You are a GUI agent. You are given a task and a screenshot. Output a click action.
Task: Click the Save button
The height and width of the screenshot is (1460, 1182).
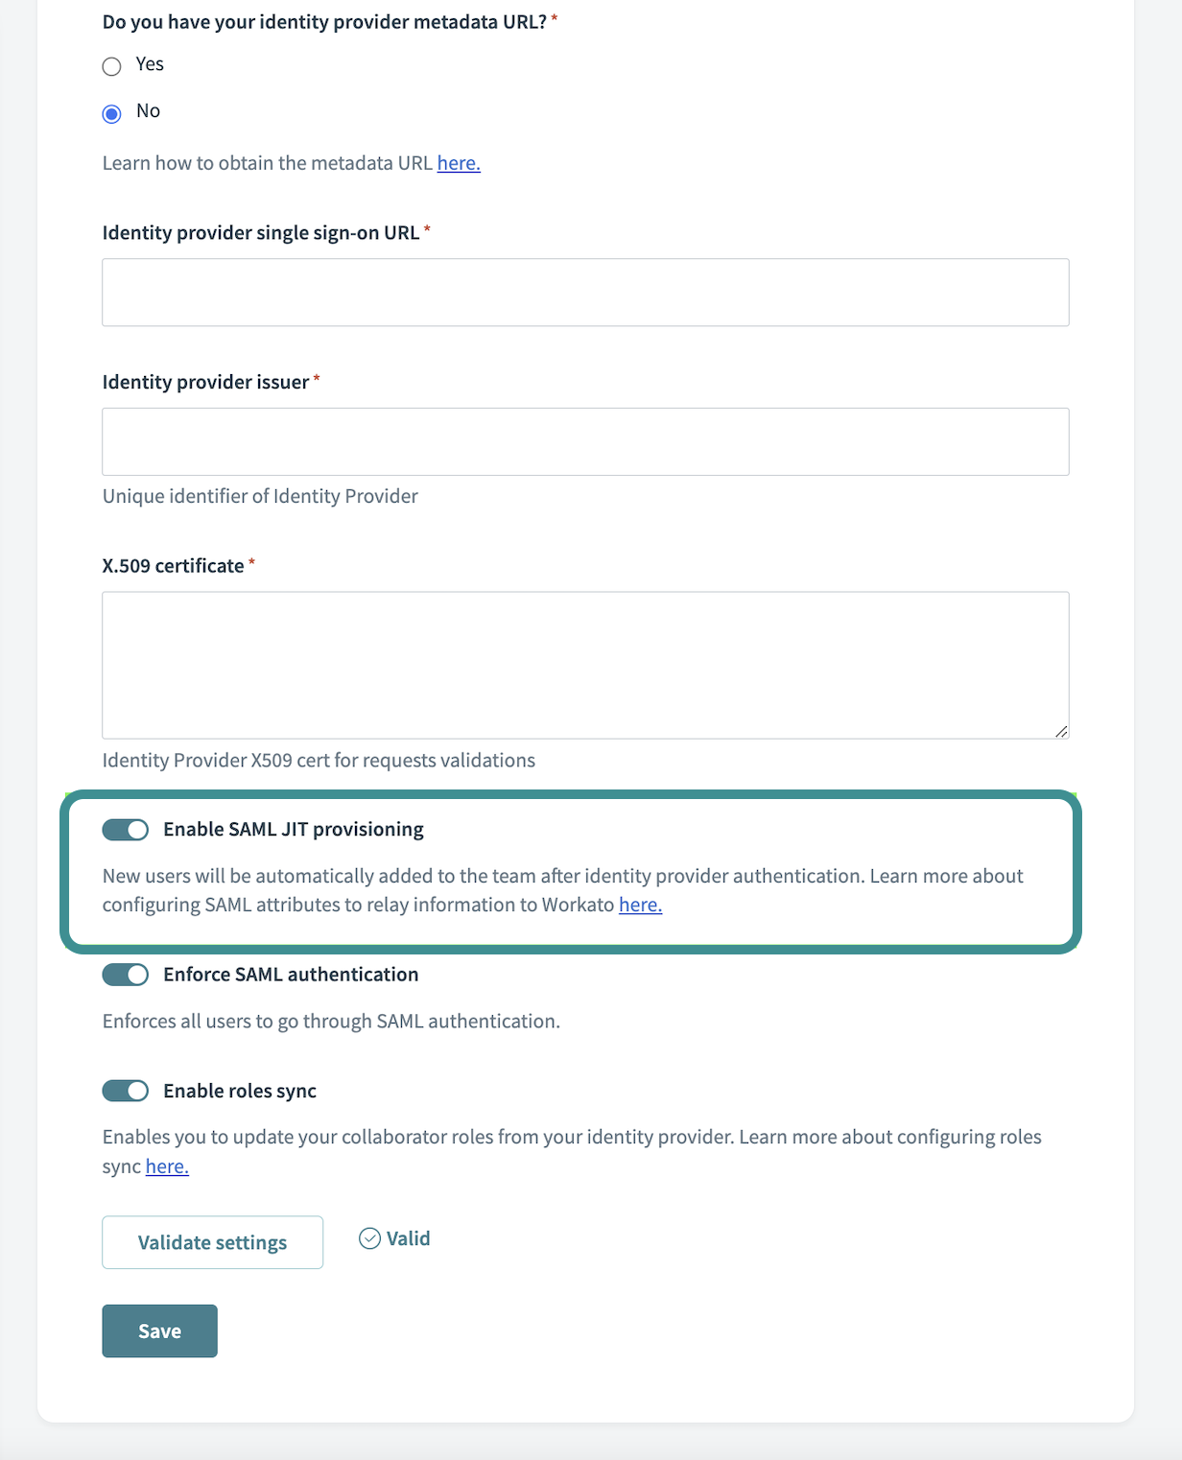159,1330
